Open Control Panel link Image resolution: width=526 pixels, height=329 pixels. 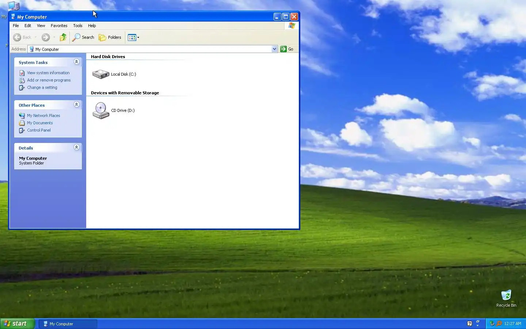tap(39, 130)
